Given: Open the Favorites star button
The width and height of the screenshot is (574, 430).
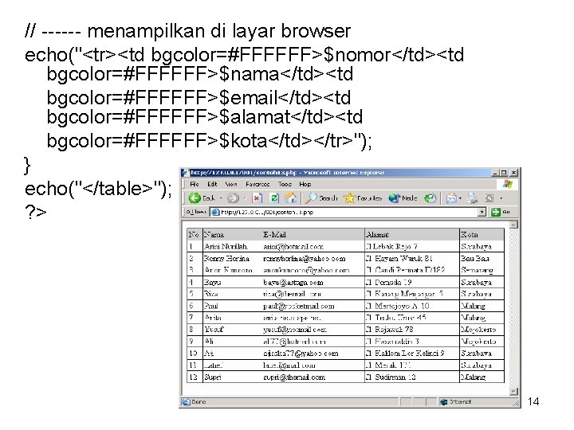Looking at the screenshot, I should [363, 198].
